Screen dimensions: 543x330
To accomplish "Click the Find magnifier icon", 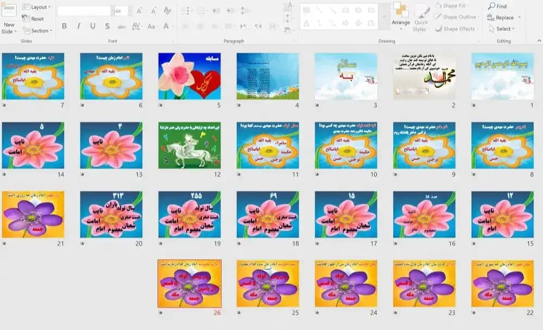I will (491, 6).
